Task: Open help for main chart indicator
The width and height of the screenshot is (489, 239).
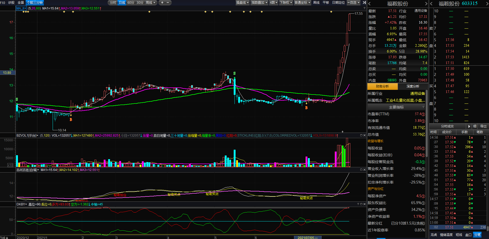Action: point(365,8)
